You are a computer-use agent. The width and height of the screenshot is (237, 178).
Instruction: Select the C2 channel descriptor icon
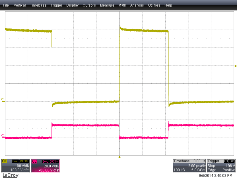pos(35,161)
